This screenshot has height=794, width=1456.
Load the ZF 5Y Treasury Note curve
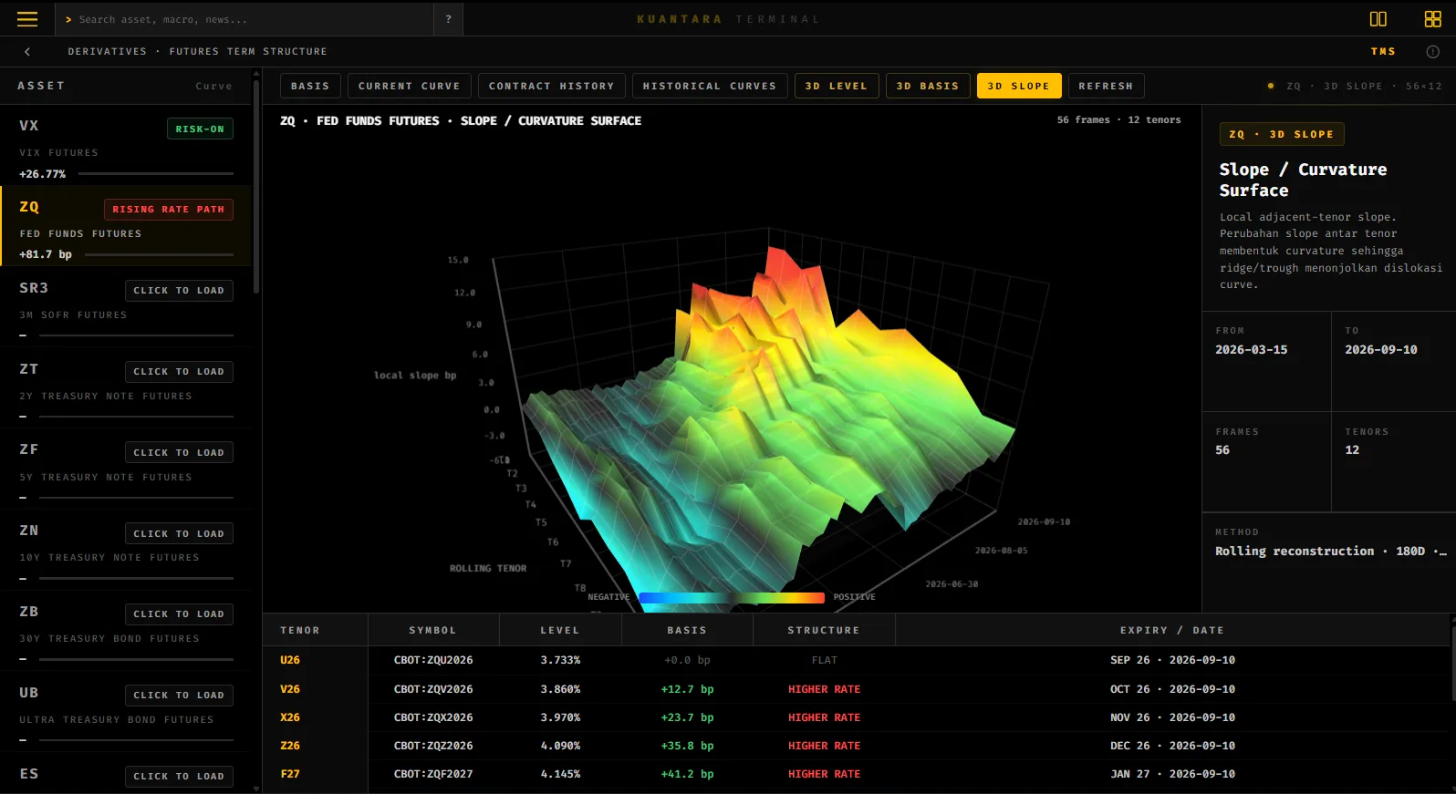179,453
